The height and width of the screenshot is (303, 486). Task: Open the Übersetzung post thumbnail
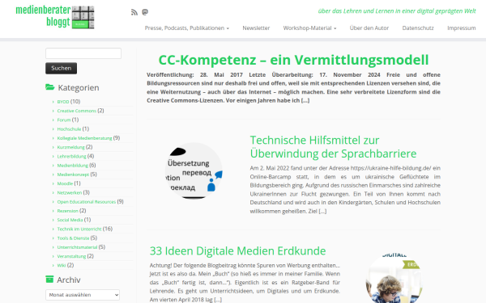click(x=194, y=170)
